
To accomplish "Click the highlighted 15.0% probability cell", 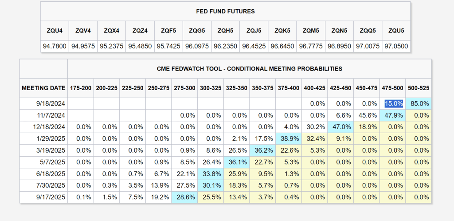I will click(394, 103).
